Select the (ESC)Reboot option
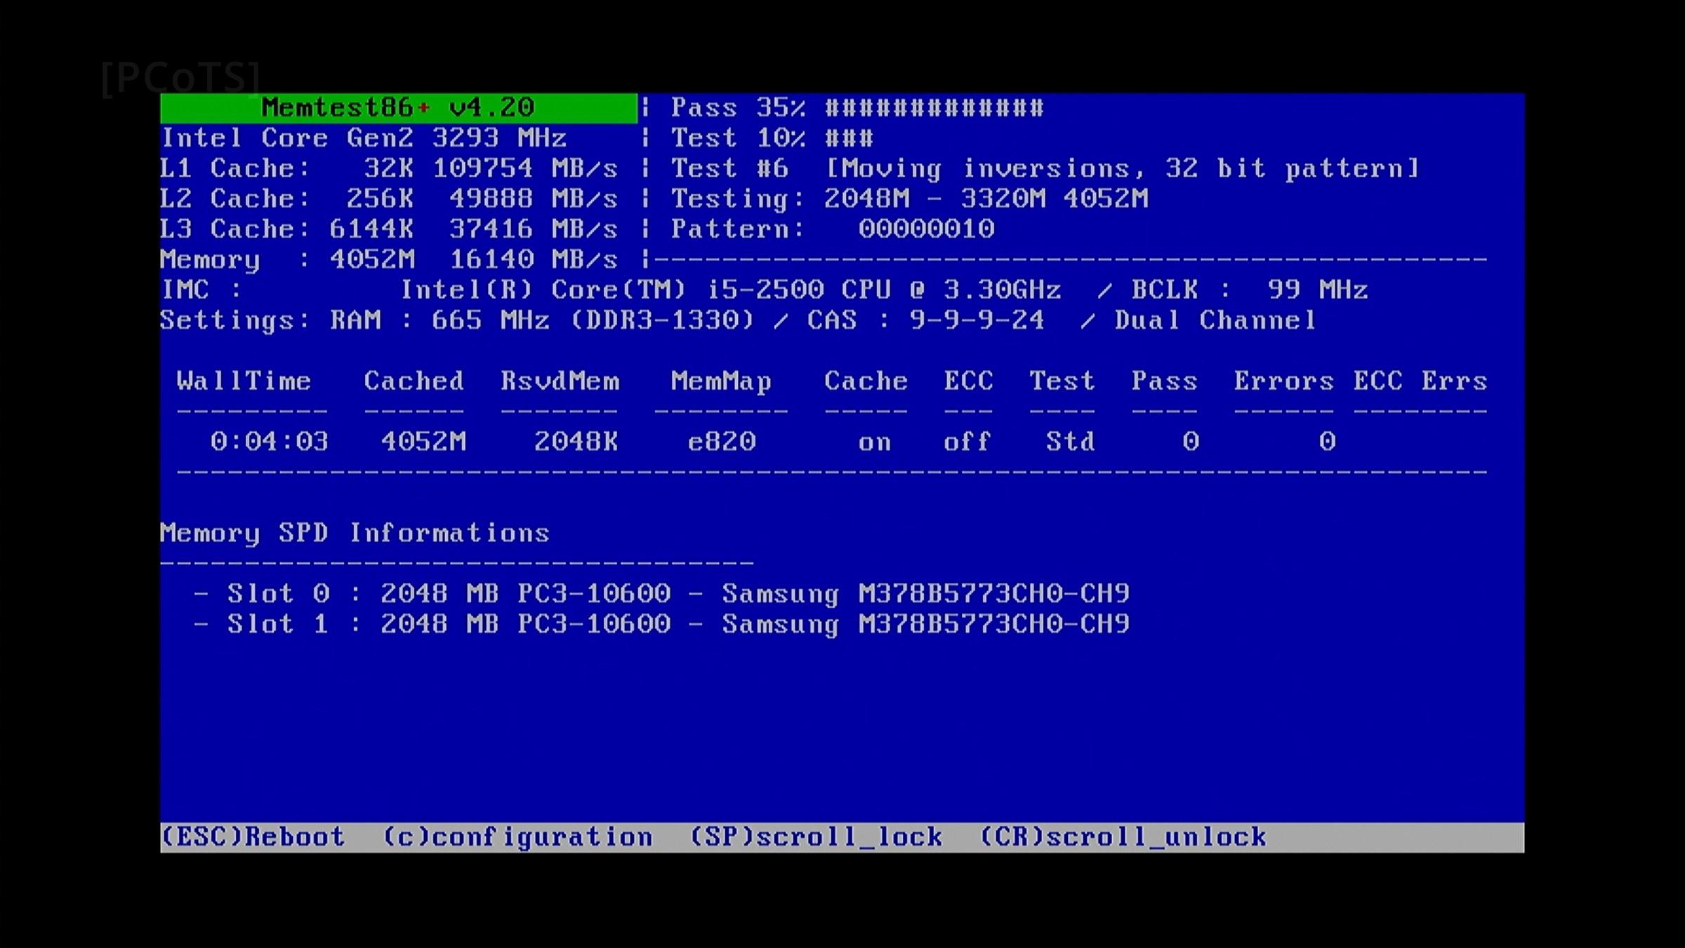 (x=253, y=836)
